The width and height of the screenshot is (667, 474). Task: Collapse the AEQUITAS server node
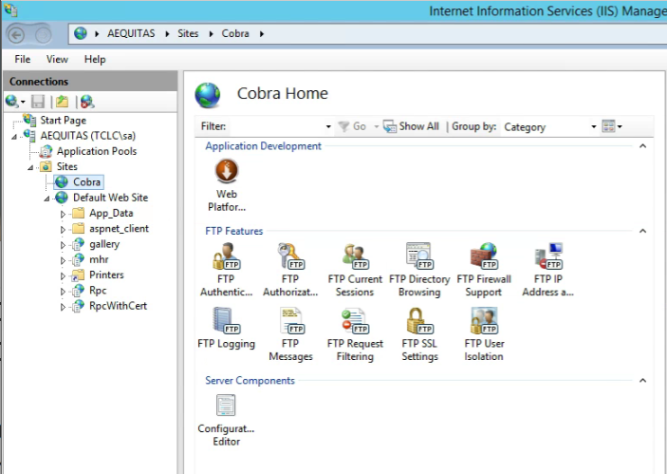pyautogui.click(x=14, y=137)
